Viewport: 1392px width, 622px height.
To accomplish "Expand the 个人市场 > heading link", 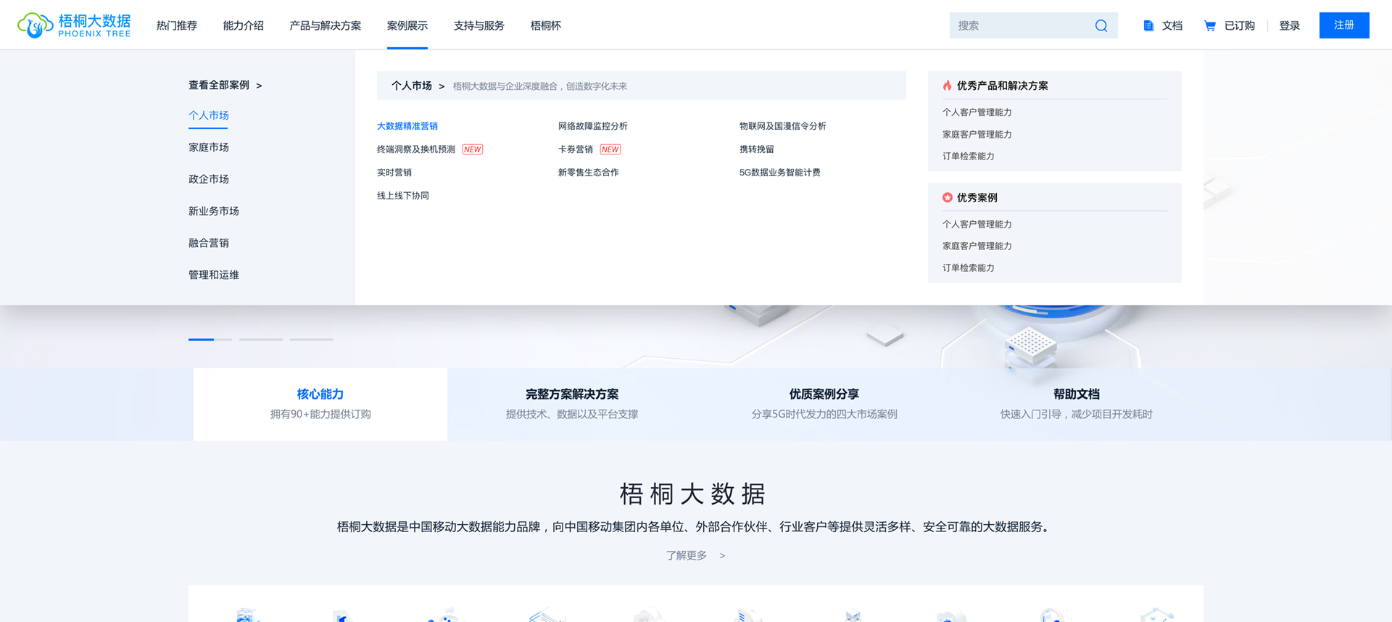I will 418,86.
